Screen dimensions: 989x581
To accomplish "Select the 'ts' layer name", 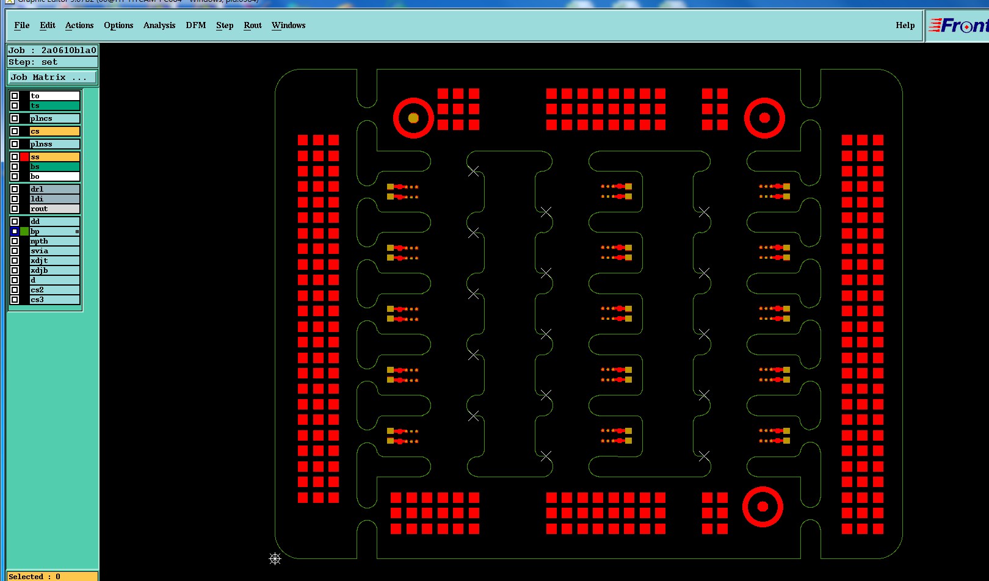I will [55, 106].
